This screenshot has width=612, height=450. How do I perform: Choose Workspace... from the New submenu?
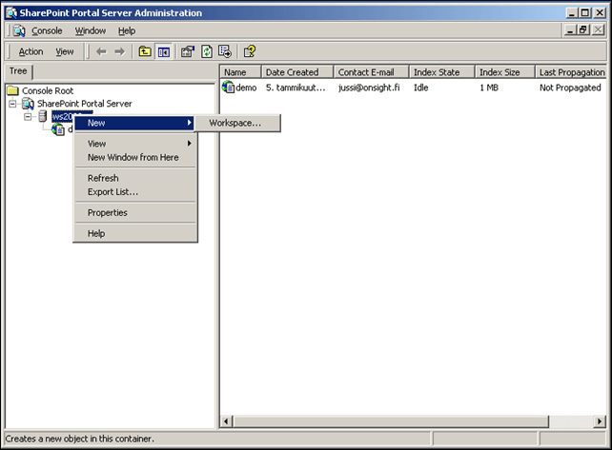click(237, 123)
